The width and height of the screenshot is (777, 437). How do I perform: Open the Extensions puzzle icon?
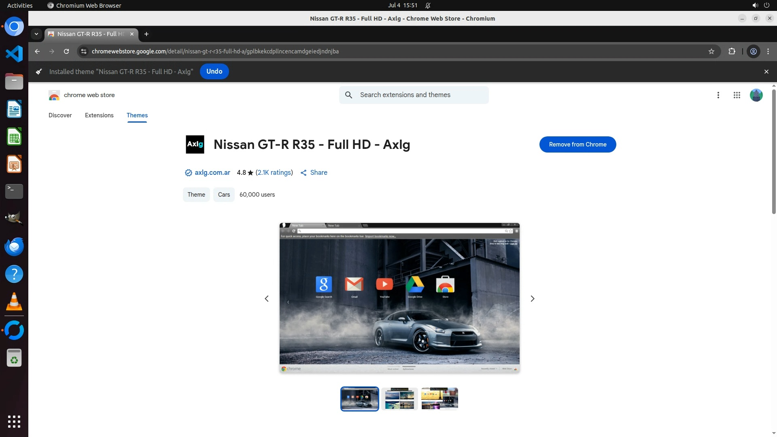click(x=732, y=51)
